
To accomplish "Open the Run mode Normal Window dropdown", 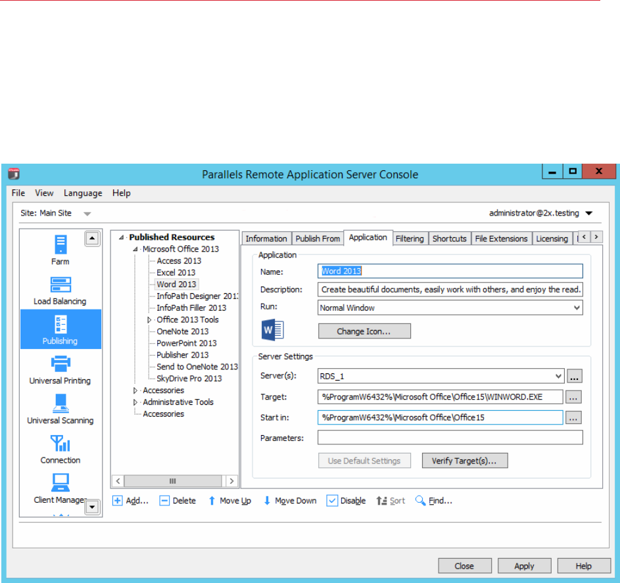I will point(577,308).
